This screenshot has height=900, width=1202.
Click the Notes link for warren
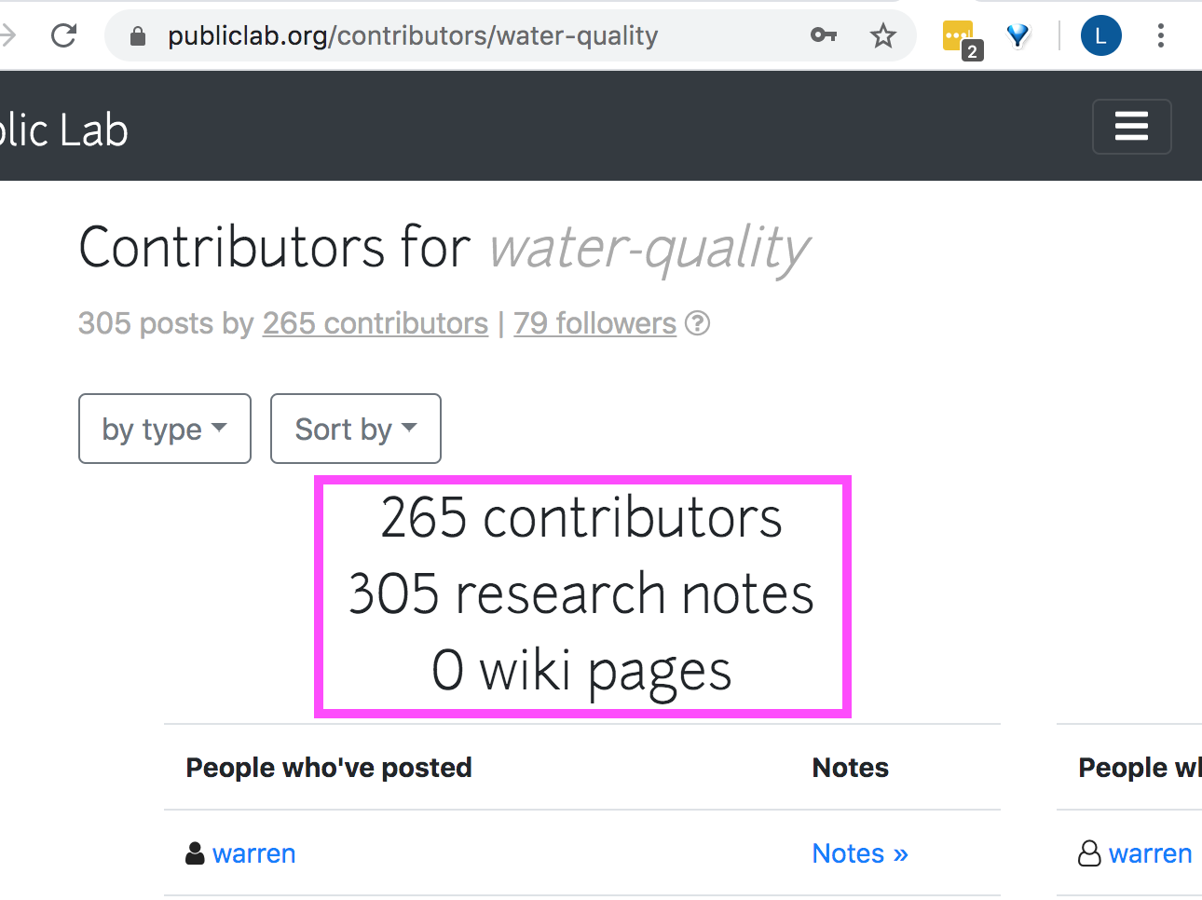click(859, 852)
